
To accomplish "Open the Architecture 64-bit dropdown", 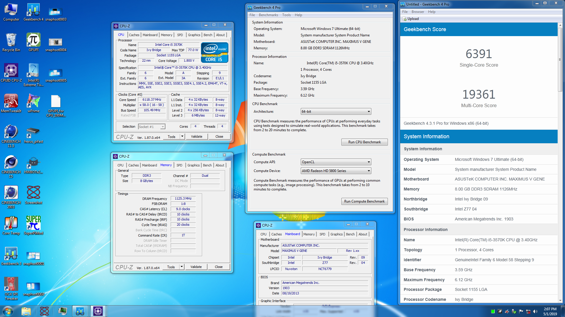I will pos(336,112).
